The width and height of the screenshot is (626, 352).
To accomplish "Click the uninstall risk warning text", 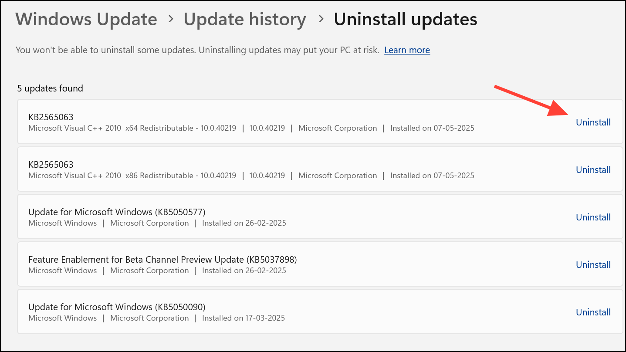I will tap(197, 50).
